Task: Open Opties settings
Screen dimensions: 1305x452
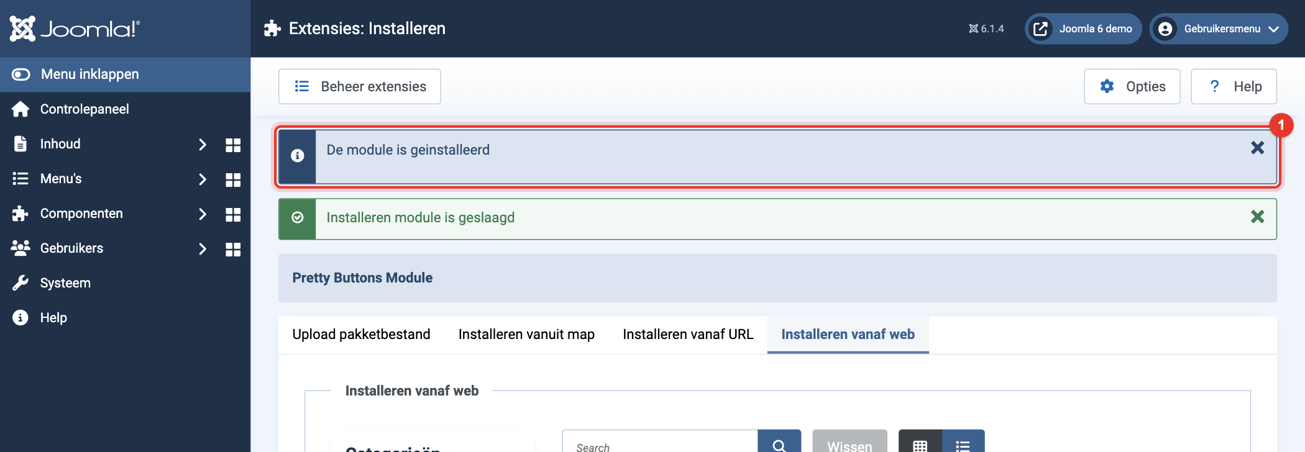Action: [1132, 86]
